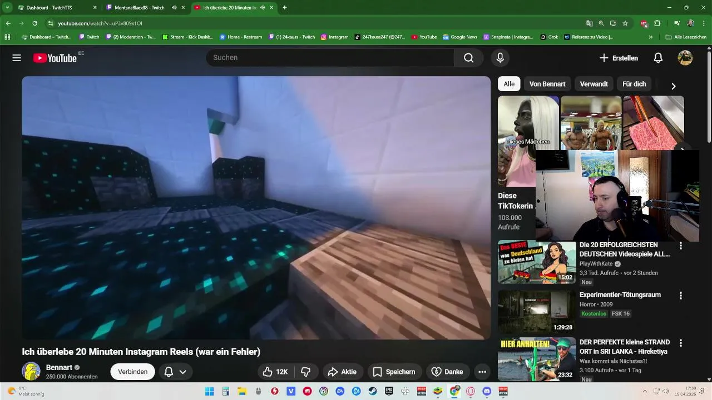712x400 pixels.
Task: Go back in browser history
Action: click(x=8, y=23)
